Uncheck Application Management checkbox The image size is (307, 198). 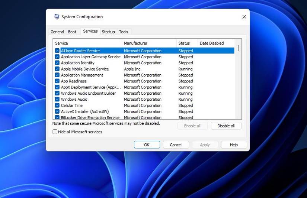57,75
